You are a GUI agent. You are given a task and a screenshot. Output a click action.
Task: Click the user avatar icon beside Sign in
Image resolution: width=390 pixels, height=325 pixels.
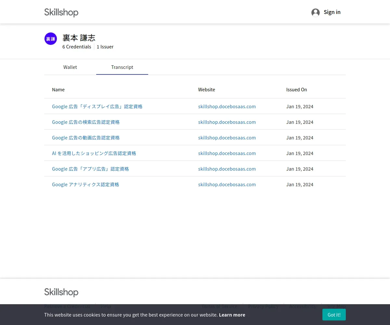point(316,12)
